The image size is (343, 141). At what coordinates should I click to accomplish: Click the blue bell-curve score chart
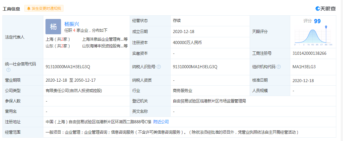(x=313, y=36)
